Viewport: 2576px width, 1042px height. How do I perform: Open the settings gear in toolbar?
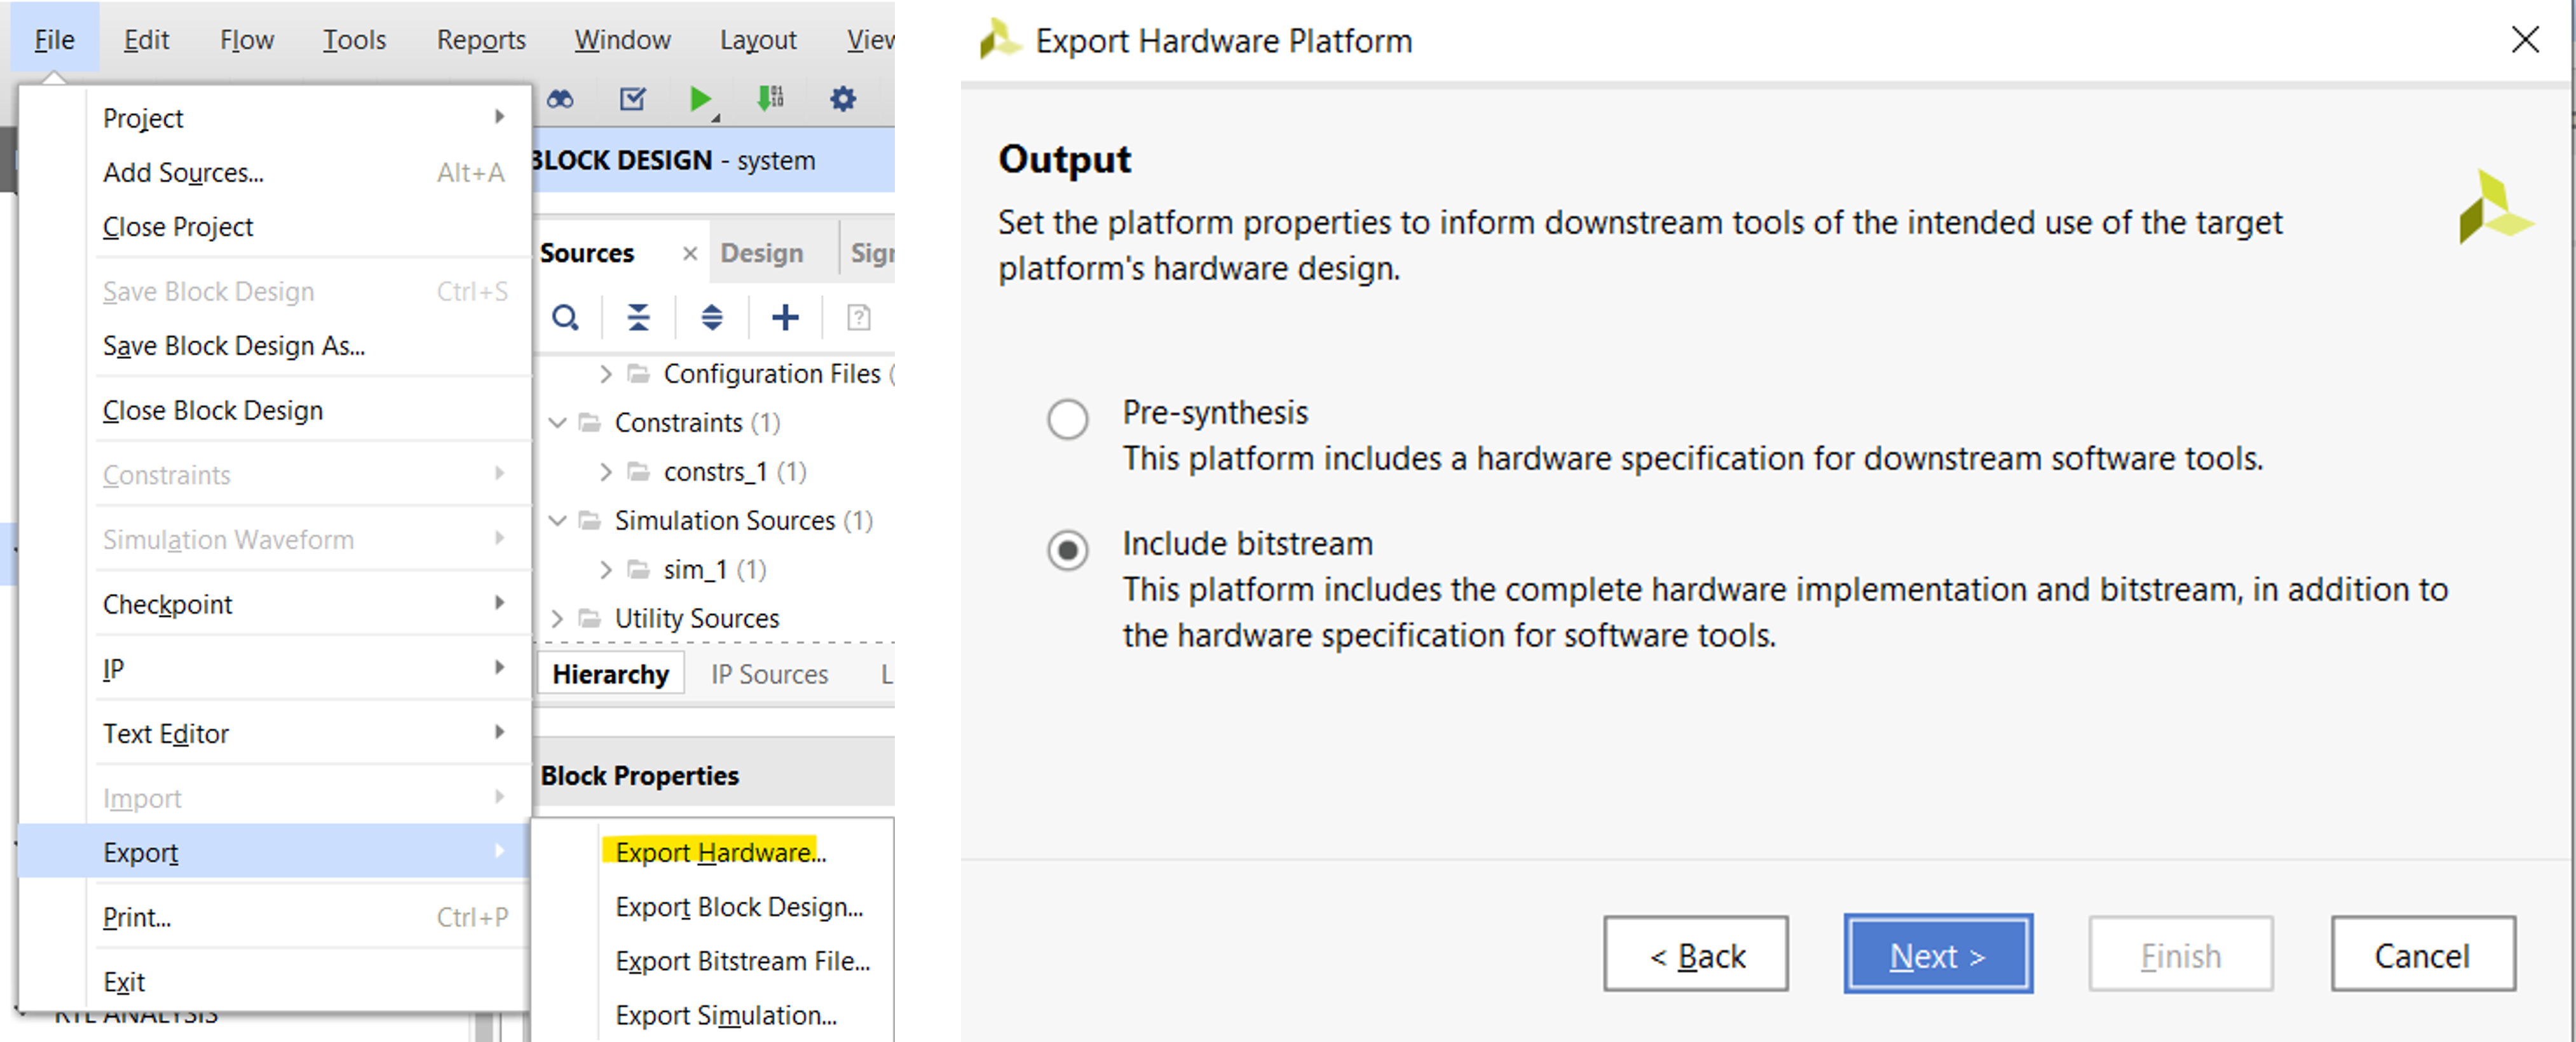(x=843, y=99)
